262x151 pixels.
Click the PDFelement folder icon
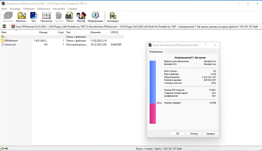click(3, 41)
